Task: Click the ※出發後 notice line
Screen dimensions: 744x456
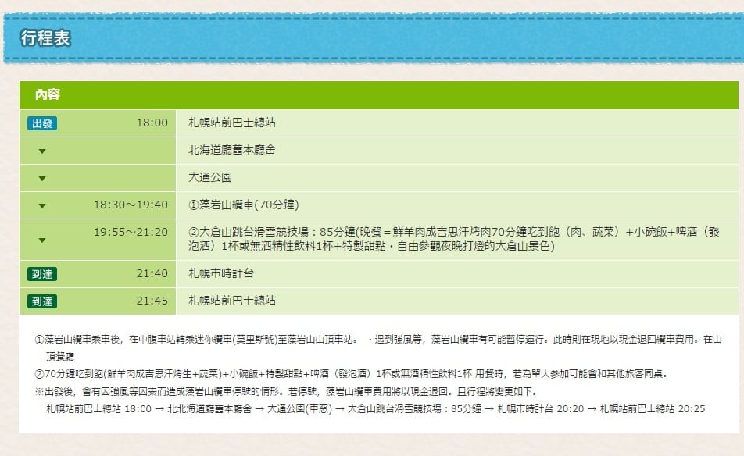Action: (x=286, y=391)
